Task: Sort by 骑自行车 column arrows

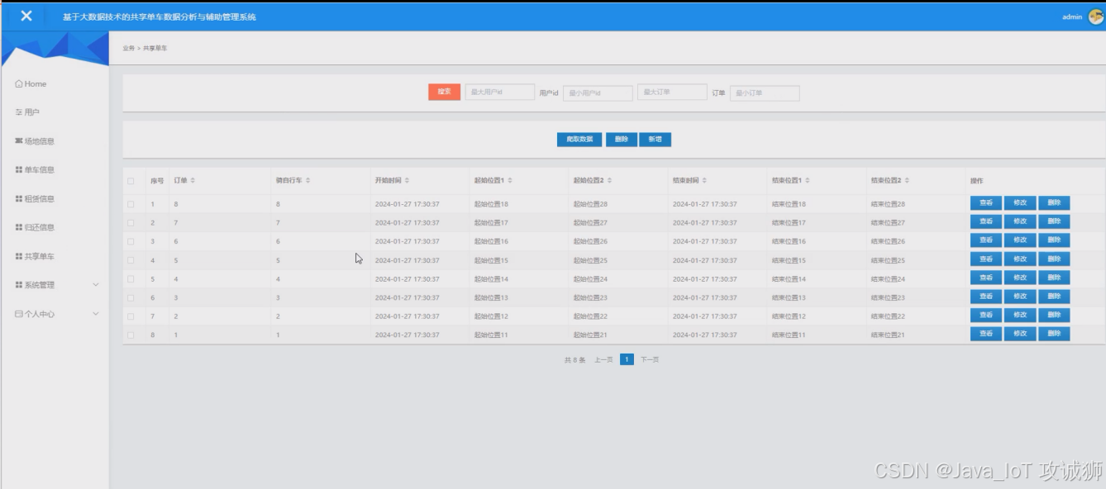Action: tap(307, 180)
